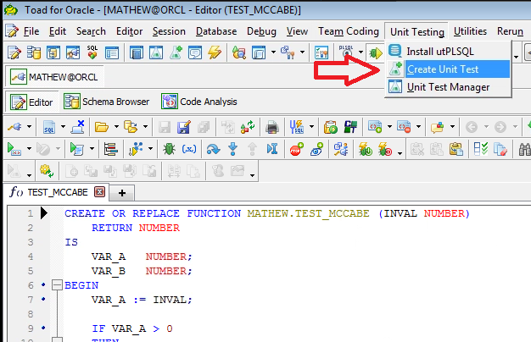The image size is (531, 342).
Task: Click the tree outline formatter icon
Action: coord(110,149)
